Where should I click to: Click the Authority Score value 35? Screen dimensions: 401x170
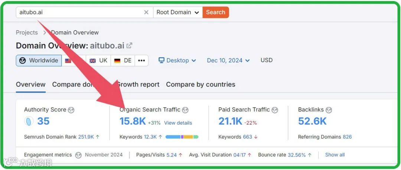pyautogui.click(x=43, y=121)
